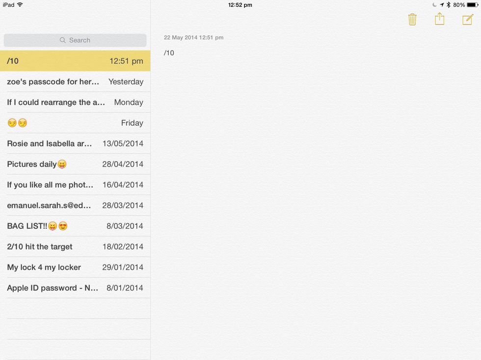Tap the battery icon in status bar
Viewport: 481px width, 360px height.
[472, 5]
